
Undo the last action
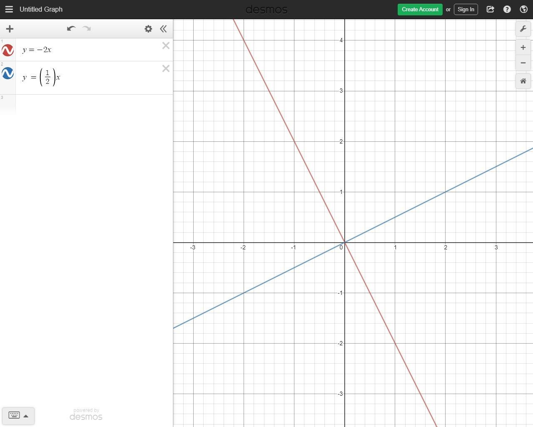71,29
